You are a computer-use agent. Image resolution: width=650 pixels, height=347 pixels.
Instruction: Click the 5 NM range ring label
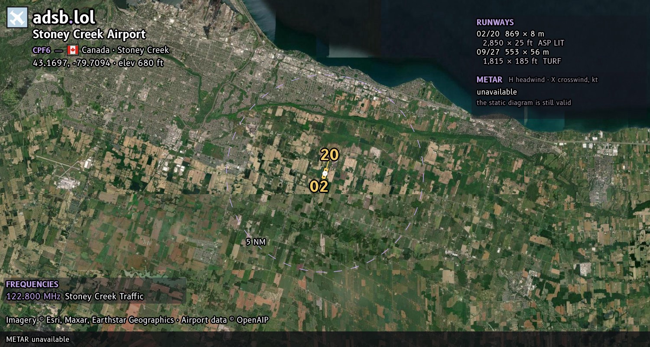point(256,242)
